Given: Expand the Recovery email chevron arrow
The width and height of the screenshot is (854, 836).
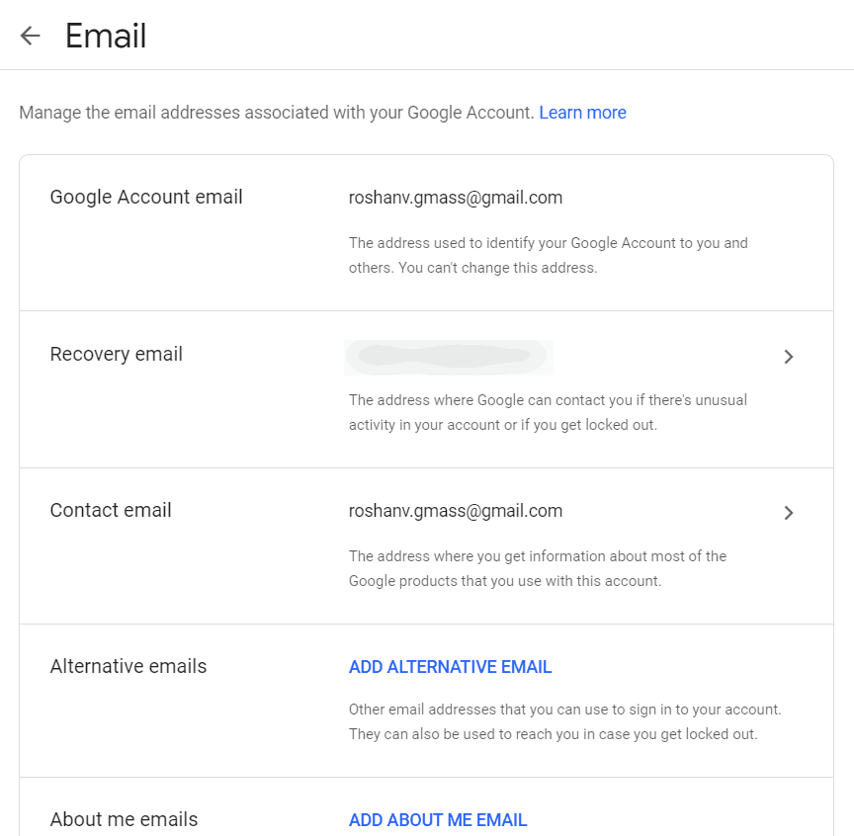Looking at the screenshot, I should tap(788, 357).
